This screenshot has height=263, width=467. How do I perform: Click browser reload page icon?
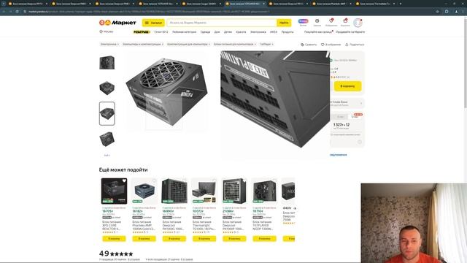pos(17,12)
